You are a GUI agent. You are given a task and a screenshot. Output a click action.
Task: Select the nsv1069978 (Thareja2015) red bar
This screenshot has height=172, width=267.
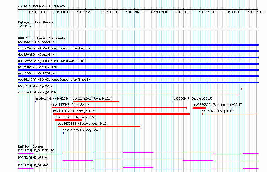pyautogui.click(x=121, y=114)
